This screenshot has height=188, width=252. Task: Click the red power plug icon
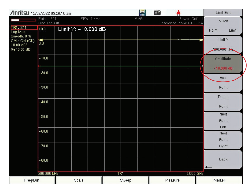(x=178, y=12)
